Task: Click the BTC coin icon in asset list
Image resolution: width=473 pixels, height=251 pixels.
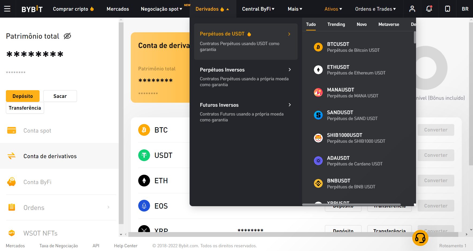Action: tap(144, 130)
